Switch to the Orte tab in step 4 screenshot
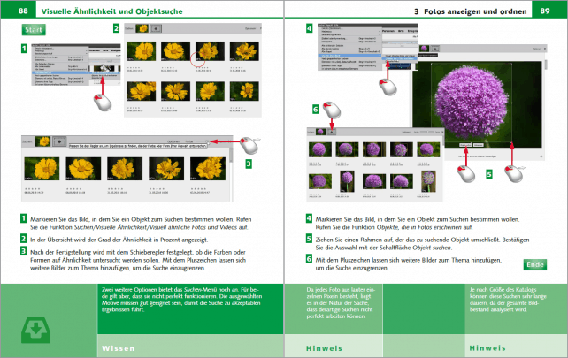The image size is (568, 358). pos(401,31)
